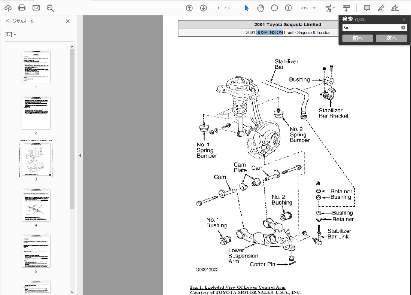Print the document using the printer icon
Image resolution: width=411 pixels, height=295 pixels.
point(22,8)
